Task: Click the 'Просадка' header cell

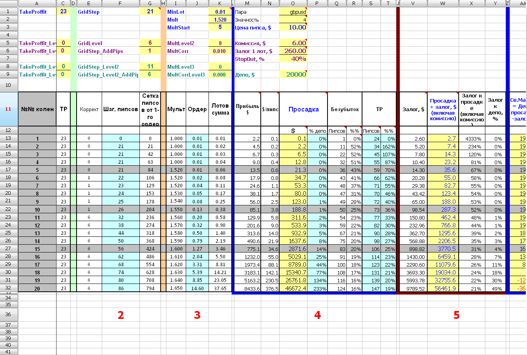Action: [303, 109]
